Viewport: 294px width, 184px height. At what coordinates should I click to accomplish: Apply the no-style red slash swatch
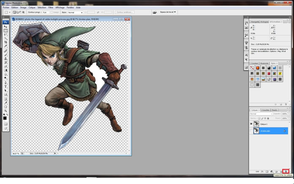click(x=252, y=68)
